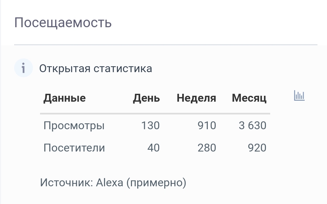327x204 pixels.
Task: Click the horizontal divider under Посещаемость
Action: [x=166, y=45]
